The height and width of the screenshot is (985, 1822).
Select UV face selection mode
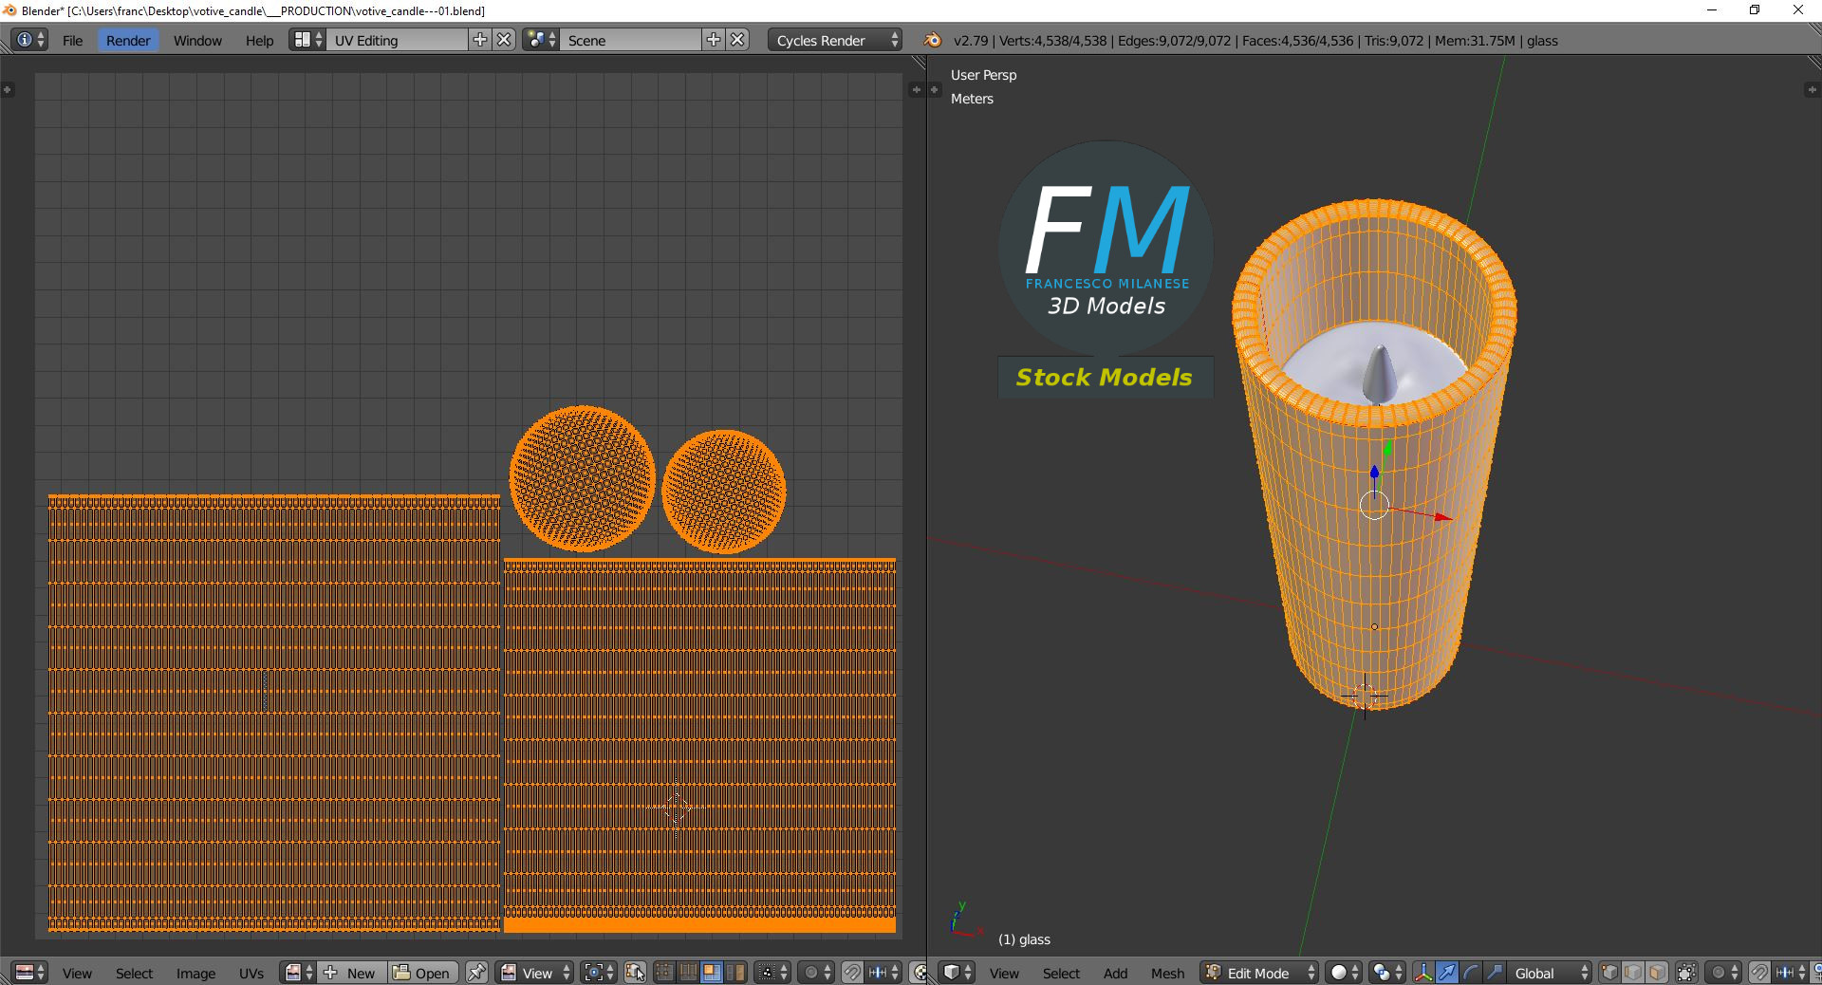tap(712, 973)
